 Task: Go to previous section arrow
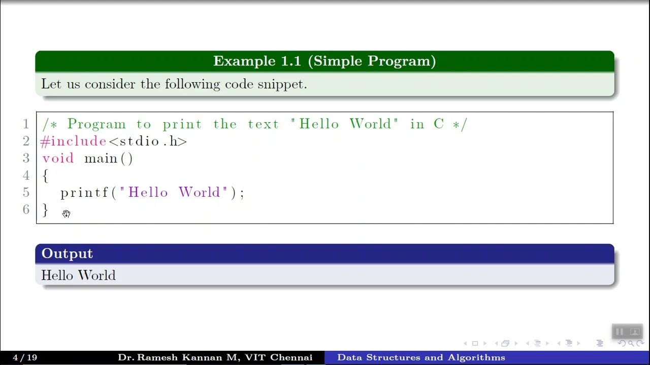[559, 343]
